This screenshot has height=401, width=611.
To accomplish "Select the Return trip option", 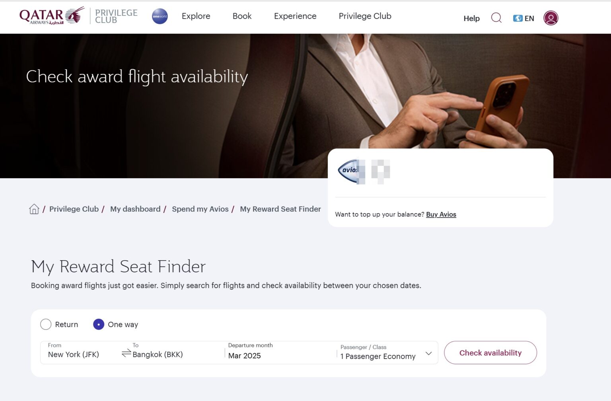I will 46,324.
